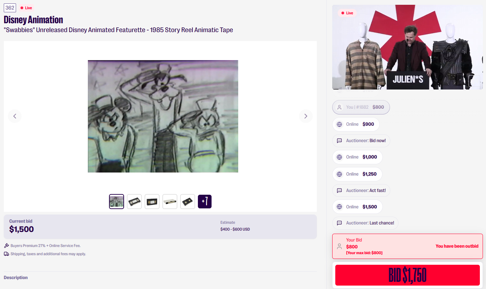Screen dimensions: 486x289
Task: Click the truck icon beside Shipping note
Action: tap(6, 254)
